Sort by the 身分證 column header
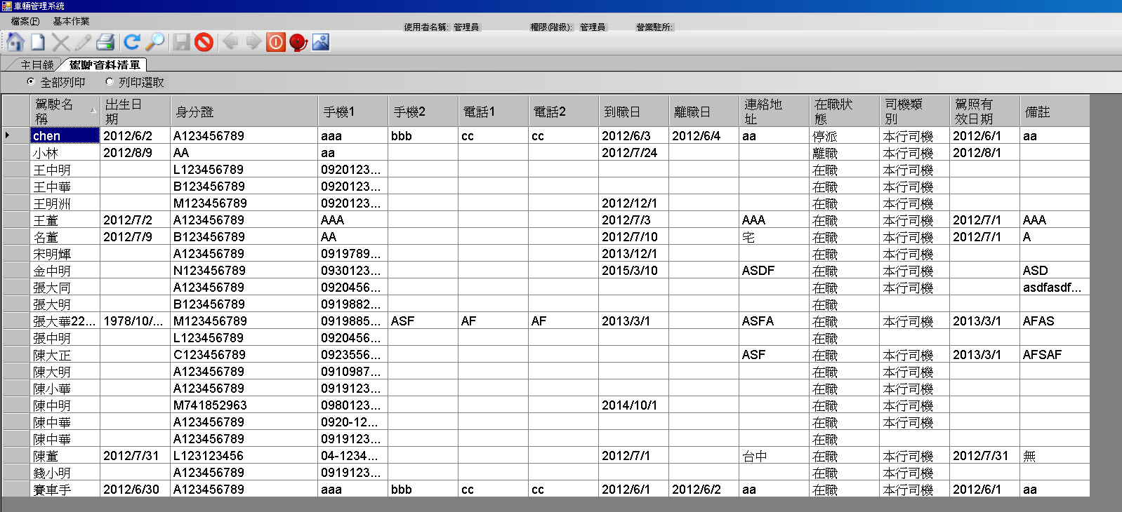Screen dimensions: 1122x512 [x=244, y=111]
